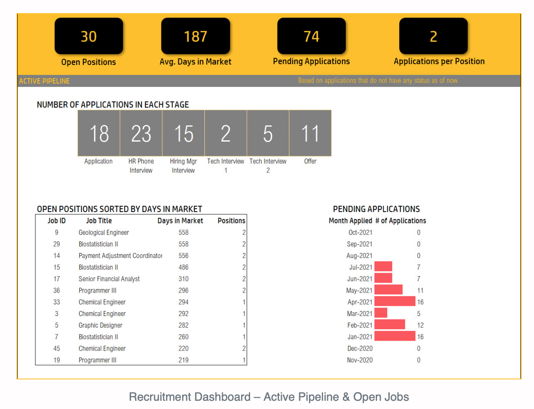This screenshot has width=534, height=409.
Task: Click the Dec-2020 month label
Action: point(360,349)
